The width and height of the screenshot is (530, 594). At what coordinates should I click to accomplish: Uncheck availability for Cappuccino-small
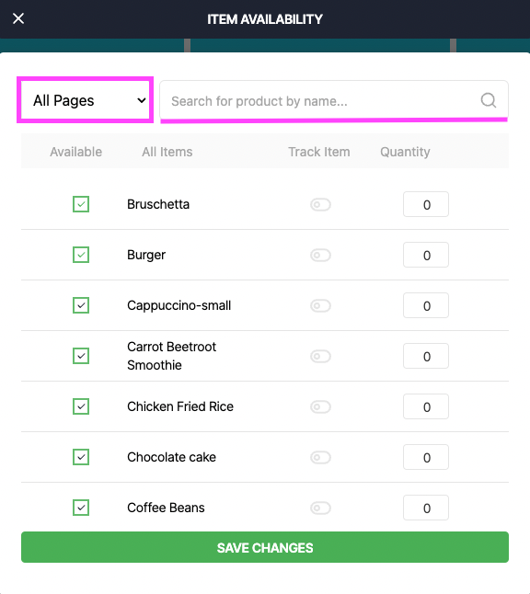pos(81,305)
